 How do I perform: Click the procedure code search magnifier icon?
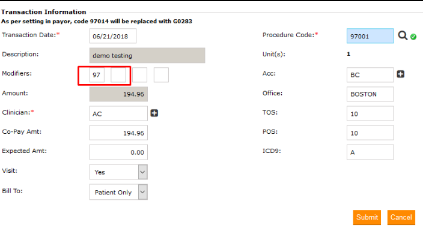pyautogui.click(x=403, y=36)
